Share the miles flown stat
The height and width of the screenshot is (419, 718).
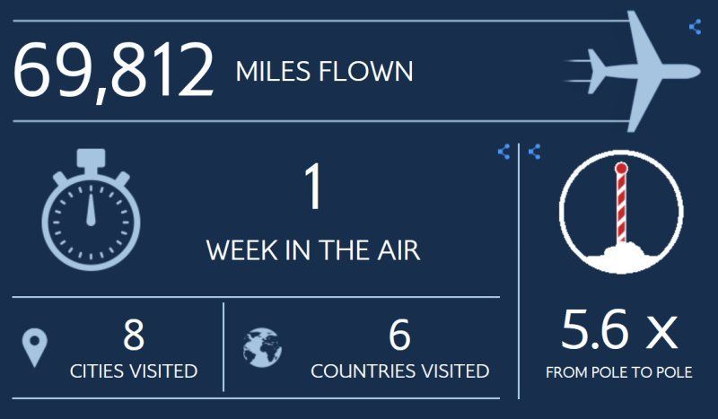(695, 27)
